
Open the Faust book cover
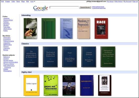69,57
